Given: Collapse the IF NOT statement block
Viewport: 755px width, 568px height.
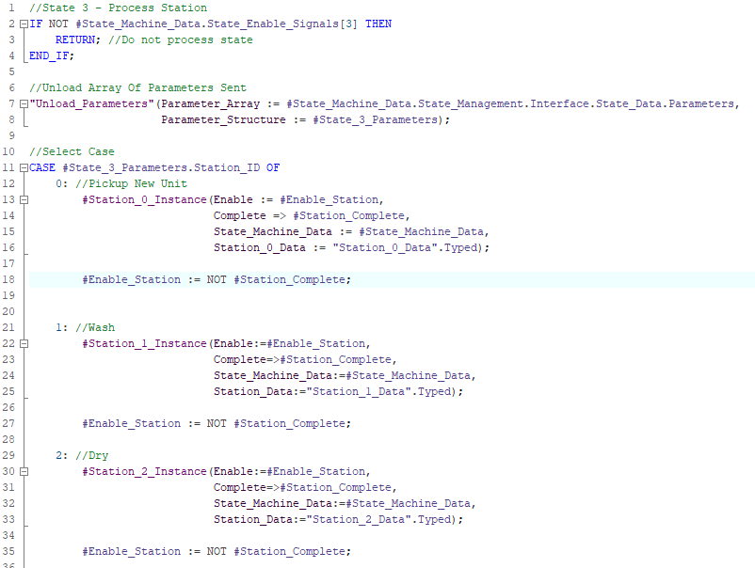Looking at the screenshot, I should [23, 24].
